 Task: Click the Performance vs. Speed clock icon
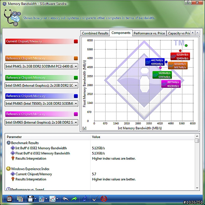[8, 189]
